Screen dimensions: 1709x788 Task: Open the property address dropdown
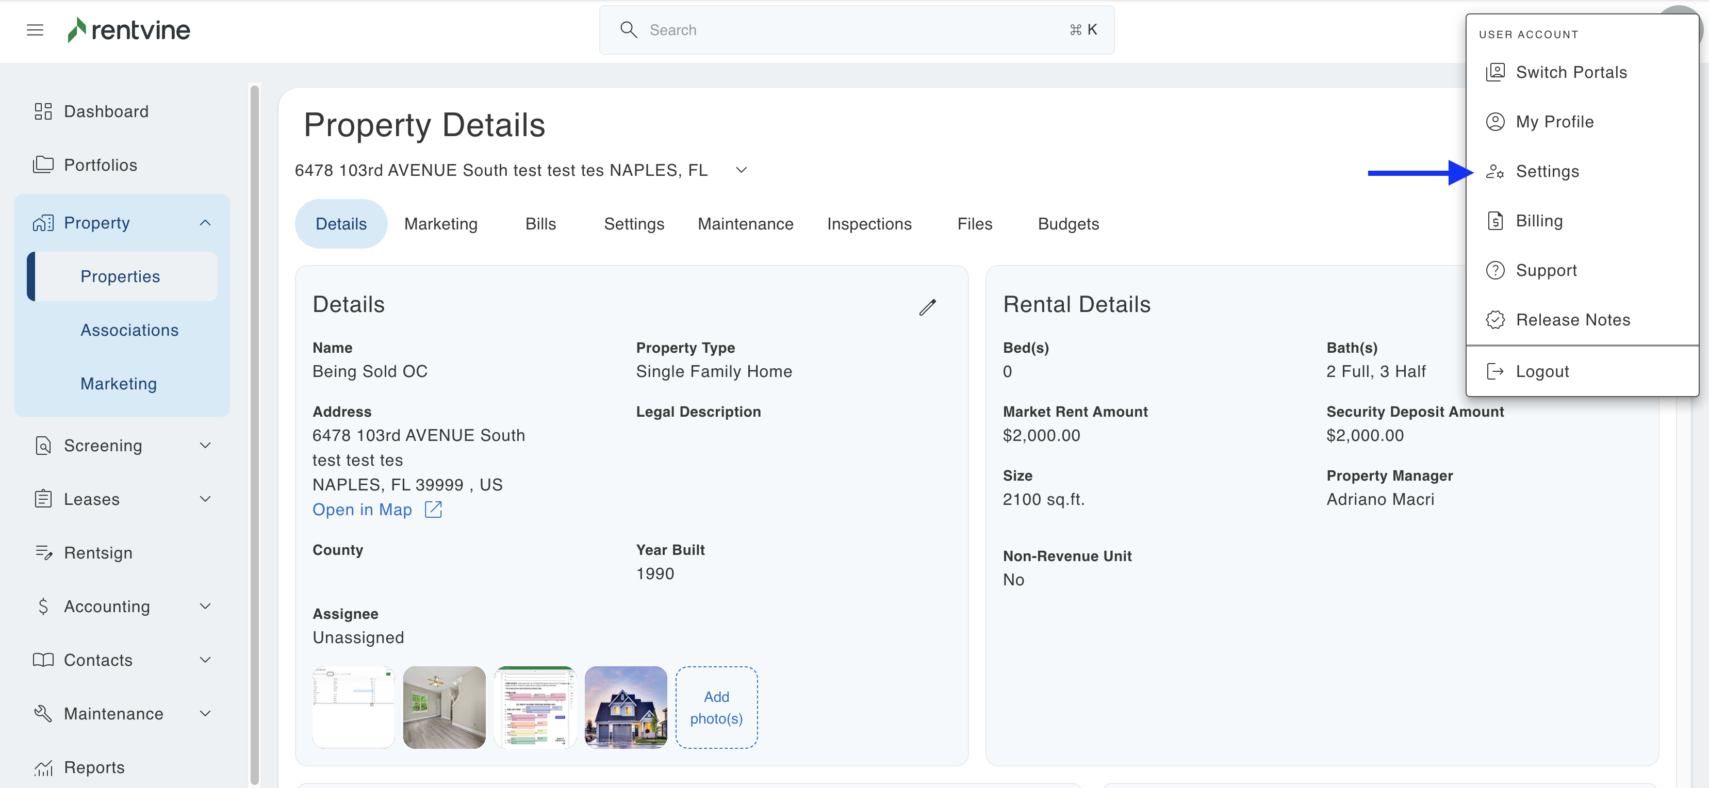[741, 171]
